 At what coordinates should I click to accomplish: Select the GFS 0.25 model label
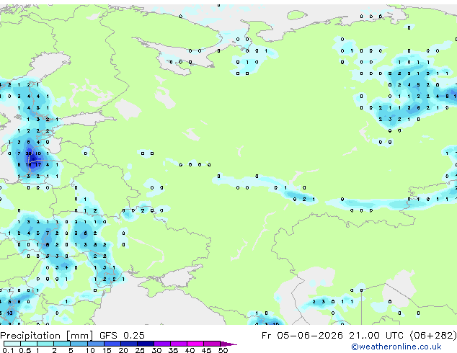pos(122,336)
